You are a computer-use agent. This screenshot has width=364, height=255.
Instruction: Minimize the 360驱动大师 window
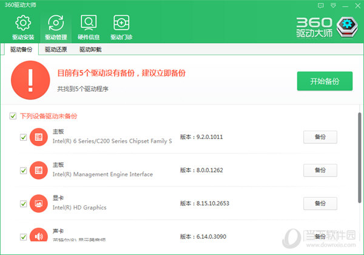(345, 5)
